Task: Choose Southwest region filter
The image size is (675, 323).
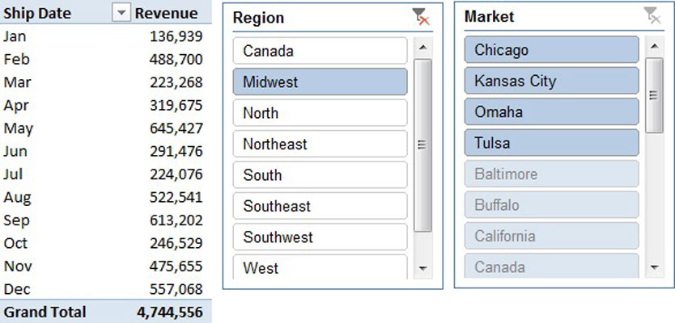Action: pos(320,237)
